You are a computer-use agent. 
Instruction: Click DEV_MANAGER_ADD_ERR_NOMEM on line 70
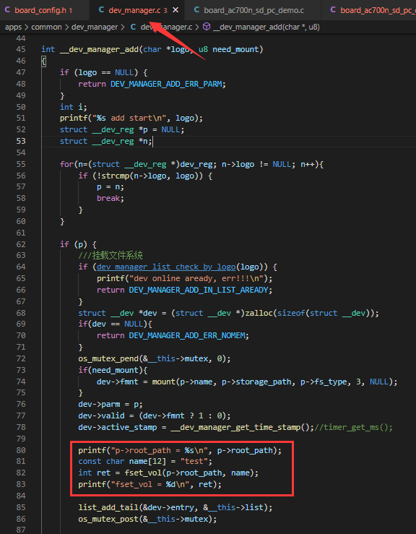point(188,336)
